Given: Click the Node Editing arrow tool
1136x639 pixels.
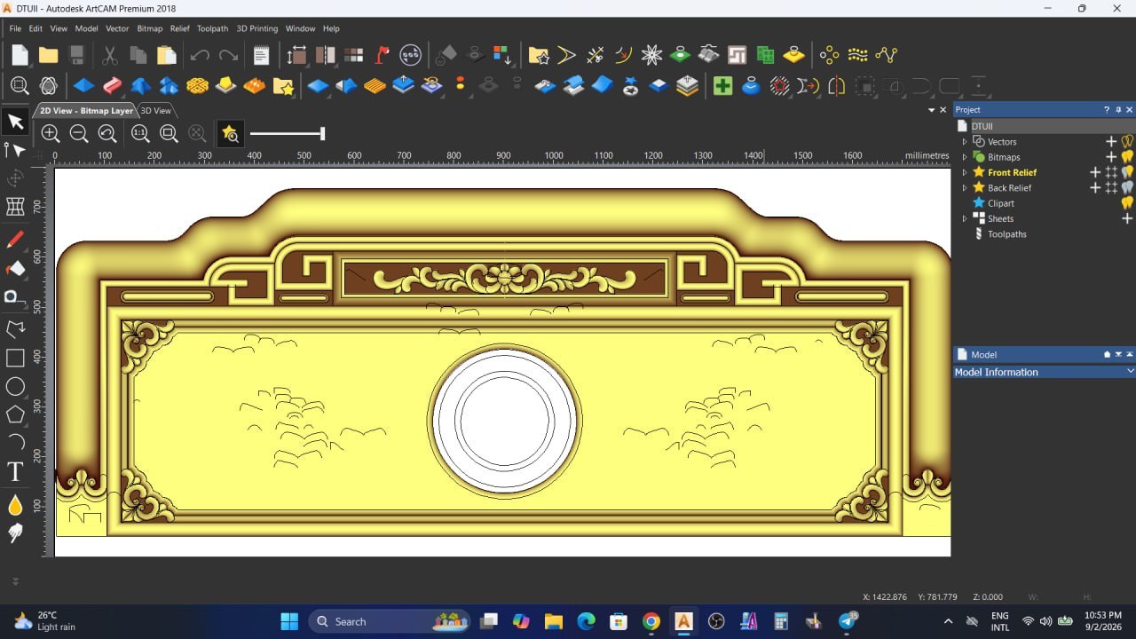Looking at the screenshot, I should click(x=15, y=150).
